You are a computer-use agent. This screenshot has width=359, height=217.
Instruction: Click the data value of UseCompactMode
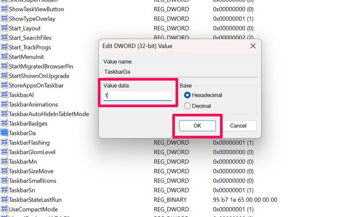point(233,209)
